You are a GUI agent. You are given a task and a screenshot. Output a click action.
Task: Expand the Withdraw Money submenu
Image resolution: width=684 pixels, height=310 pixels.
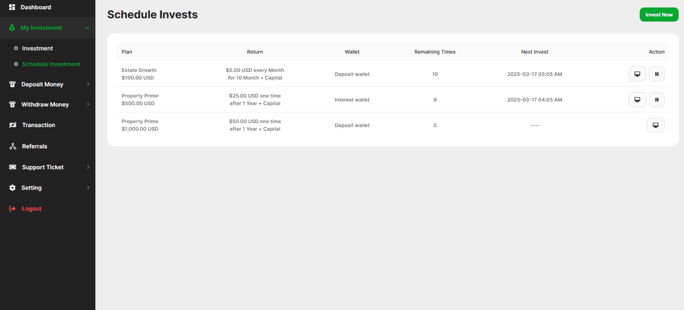pyautogui.click(x=88, y=104)
